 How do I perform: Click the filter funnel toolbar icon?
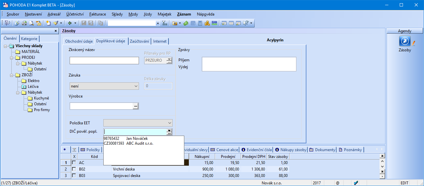[165, 23]
